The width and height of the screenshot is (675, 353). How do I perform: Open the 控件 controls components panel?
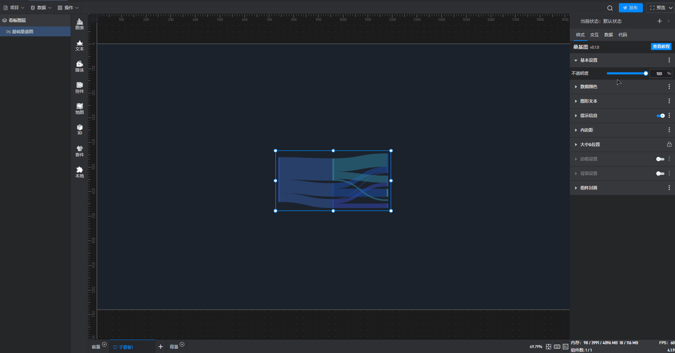80,87
